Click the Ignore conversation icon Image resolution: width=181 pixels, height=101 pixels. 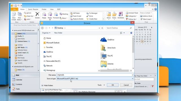pos(25,13)
